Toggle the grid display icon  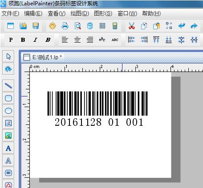[x=102, y=26]
